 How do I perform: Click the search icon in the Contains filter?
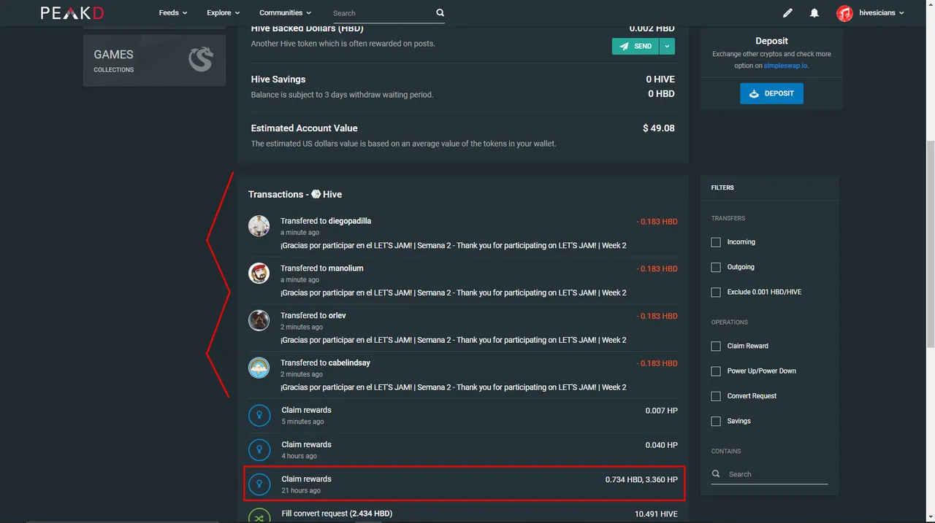716,474
